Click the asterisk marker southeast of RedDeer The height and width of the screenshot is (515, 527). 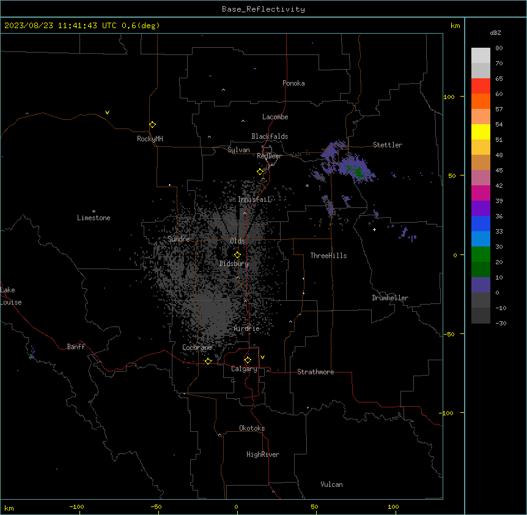[x=307, y=185]
